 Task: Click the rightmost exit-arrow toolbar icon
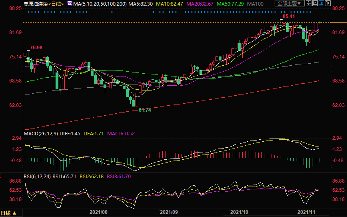coord(328,3)
